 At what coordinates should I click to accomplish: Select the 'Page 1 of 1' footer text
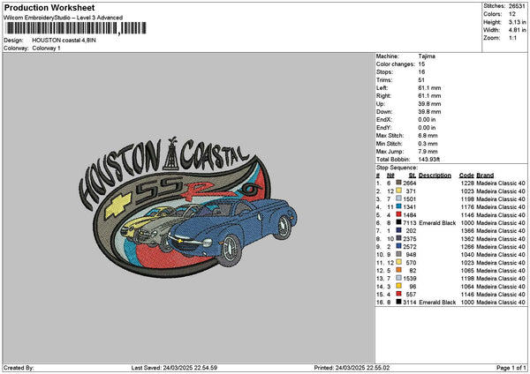(511, 368)
